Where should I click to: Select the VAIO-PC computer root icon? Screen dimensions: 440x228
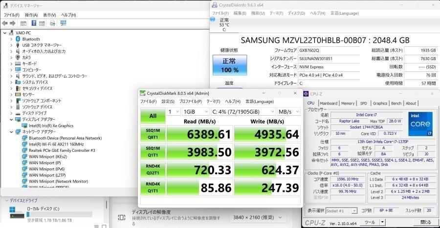point(11,33)
